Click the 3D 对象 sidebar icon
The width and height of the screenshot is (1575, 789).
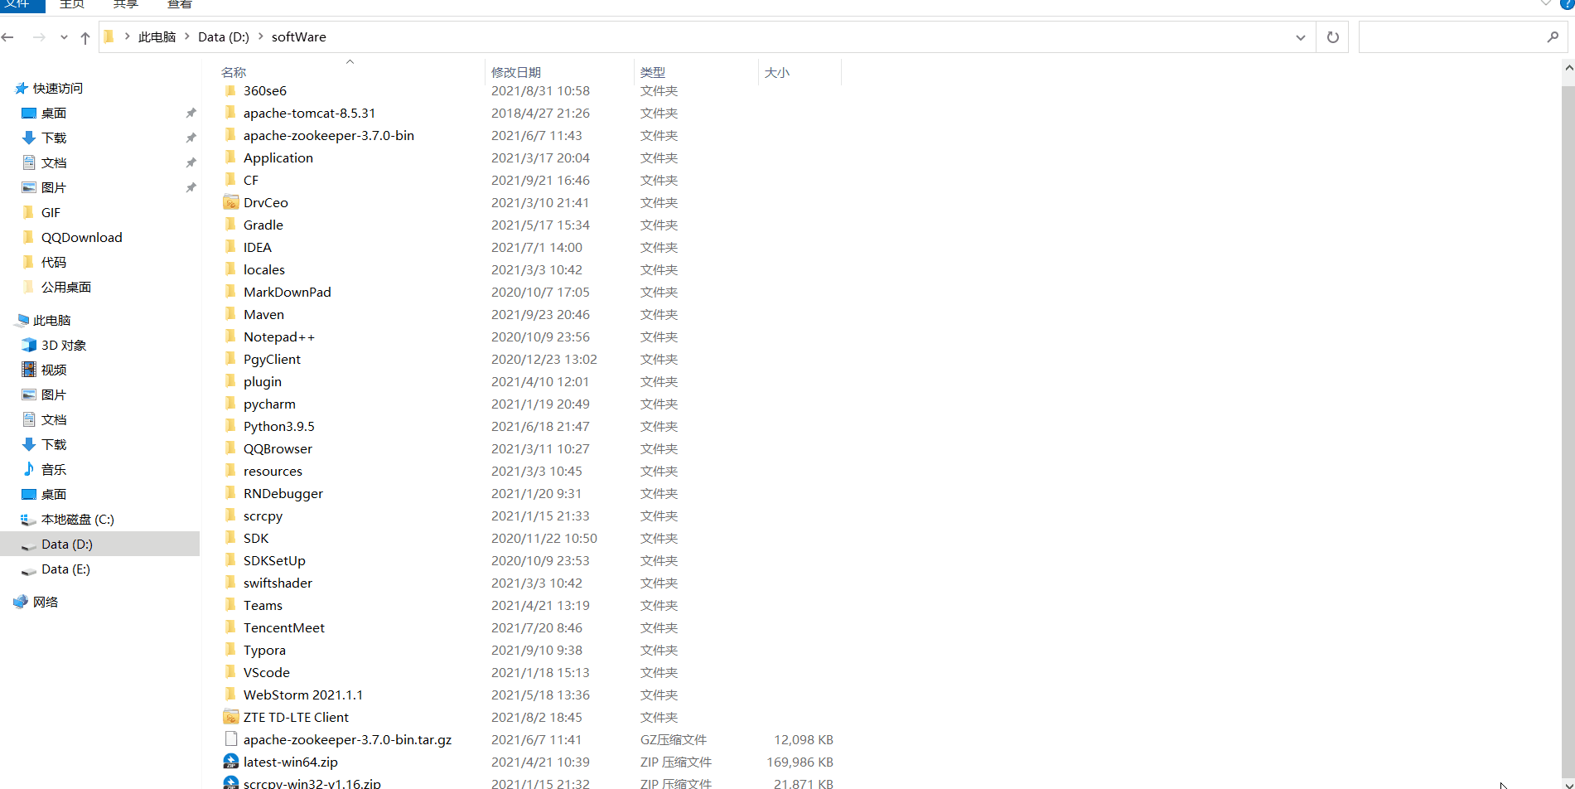[29, 345]
